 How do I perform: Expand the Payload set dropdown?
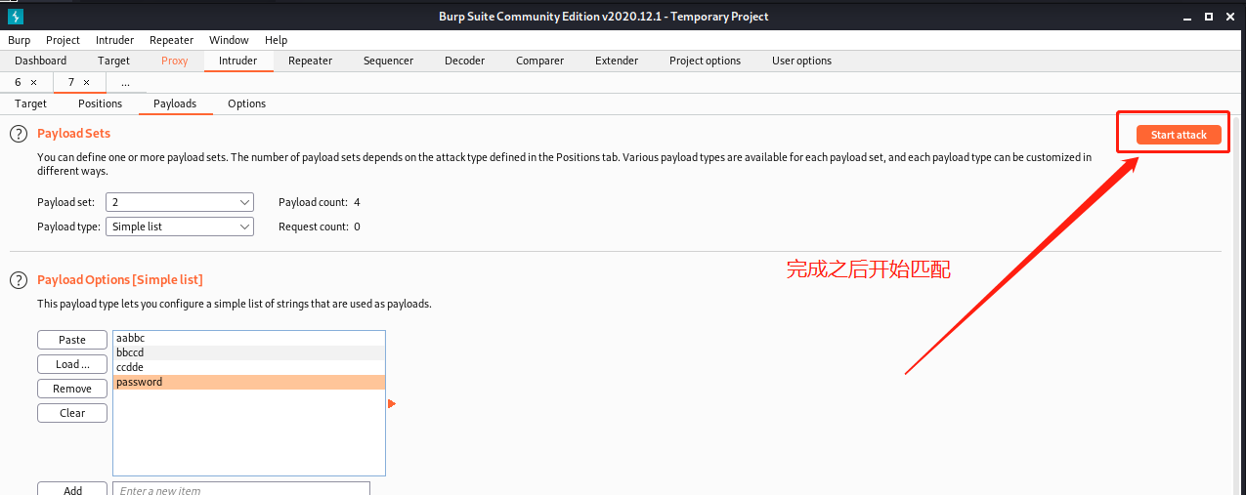pos(181,202)
